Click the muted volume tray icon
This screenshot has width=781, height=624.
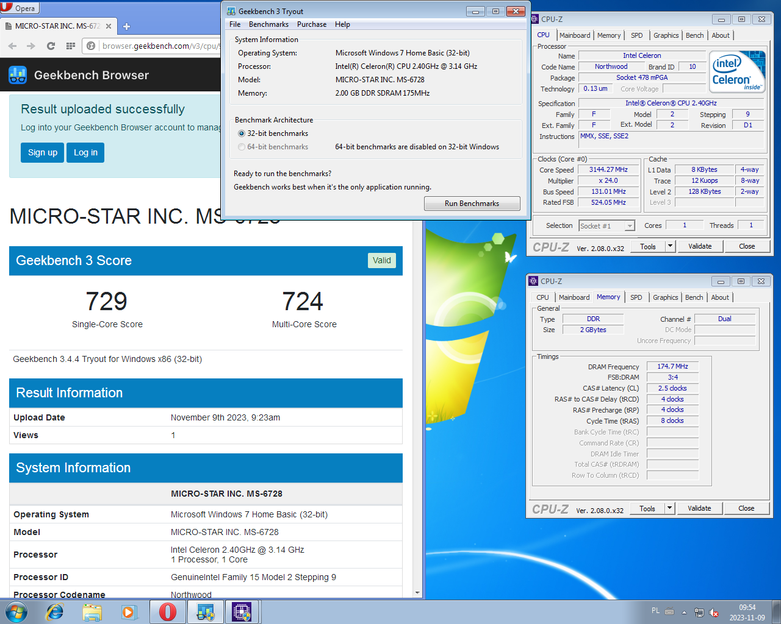(714, 612)
